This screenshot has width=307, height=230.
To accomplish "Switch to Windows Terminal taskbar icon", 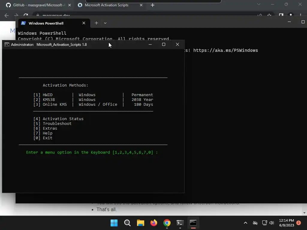I will pyautogui.click(x=180, y=223).
